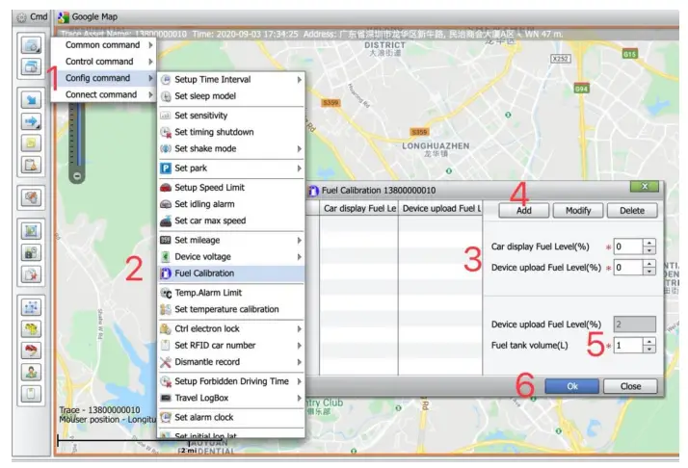Expand the Set shake mode submenu arrow
688x468 pixels.
coord(300,148)
